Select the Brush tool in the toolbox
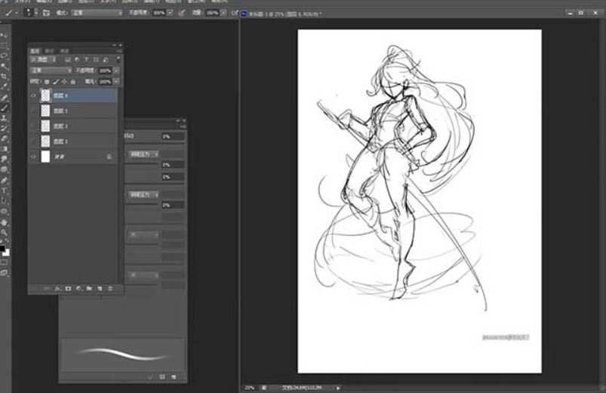606x393 pixels. tap(5, 107)
